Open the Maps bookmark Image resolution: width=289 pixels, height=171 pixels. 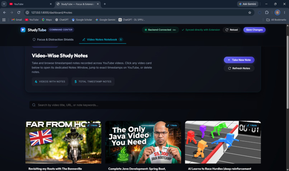[x=47, y=20]
